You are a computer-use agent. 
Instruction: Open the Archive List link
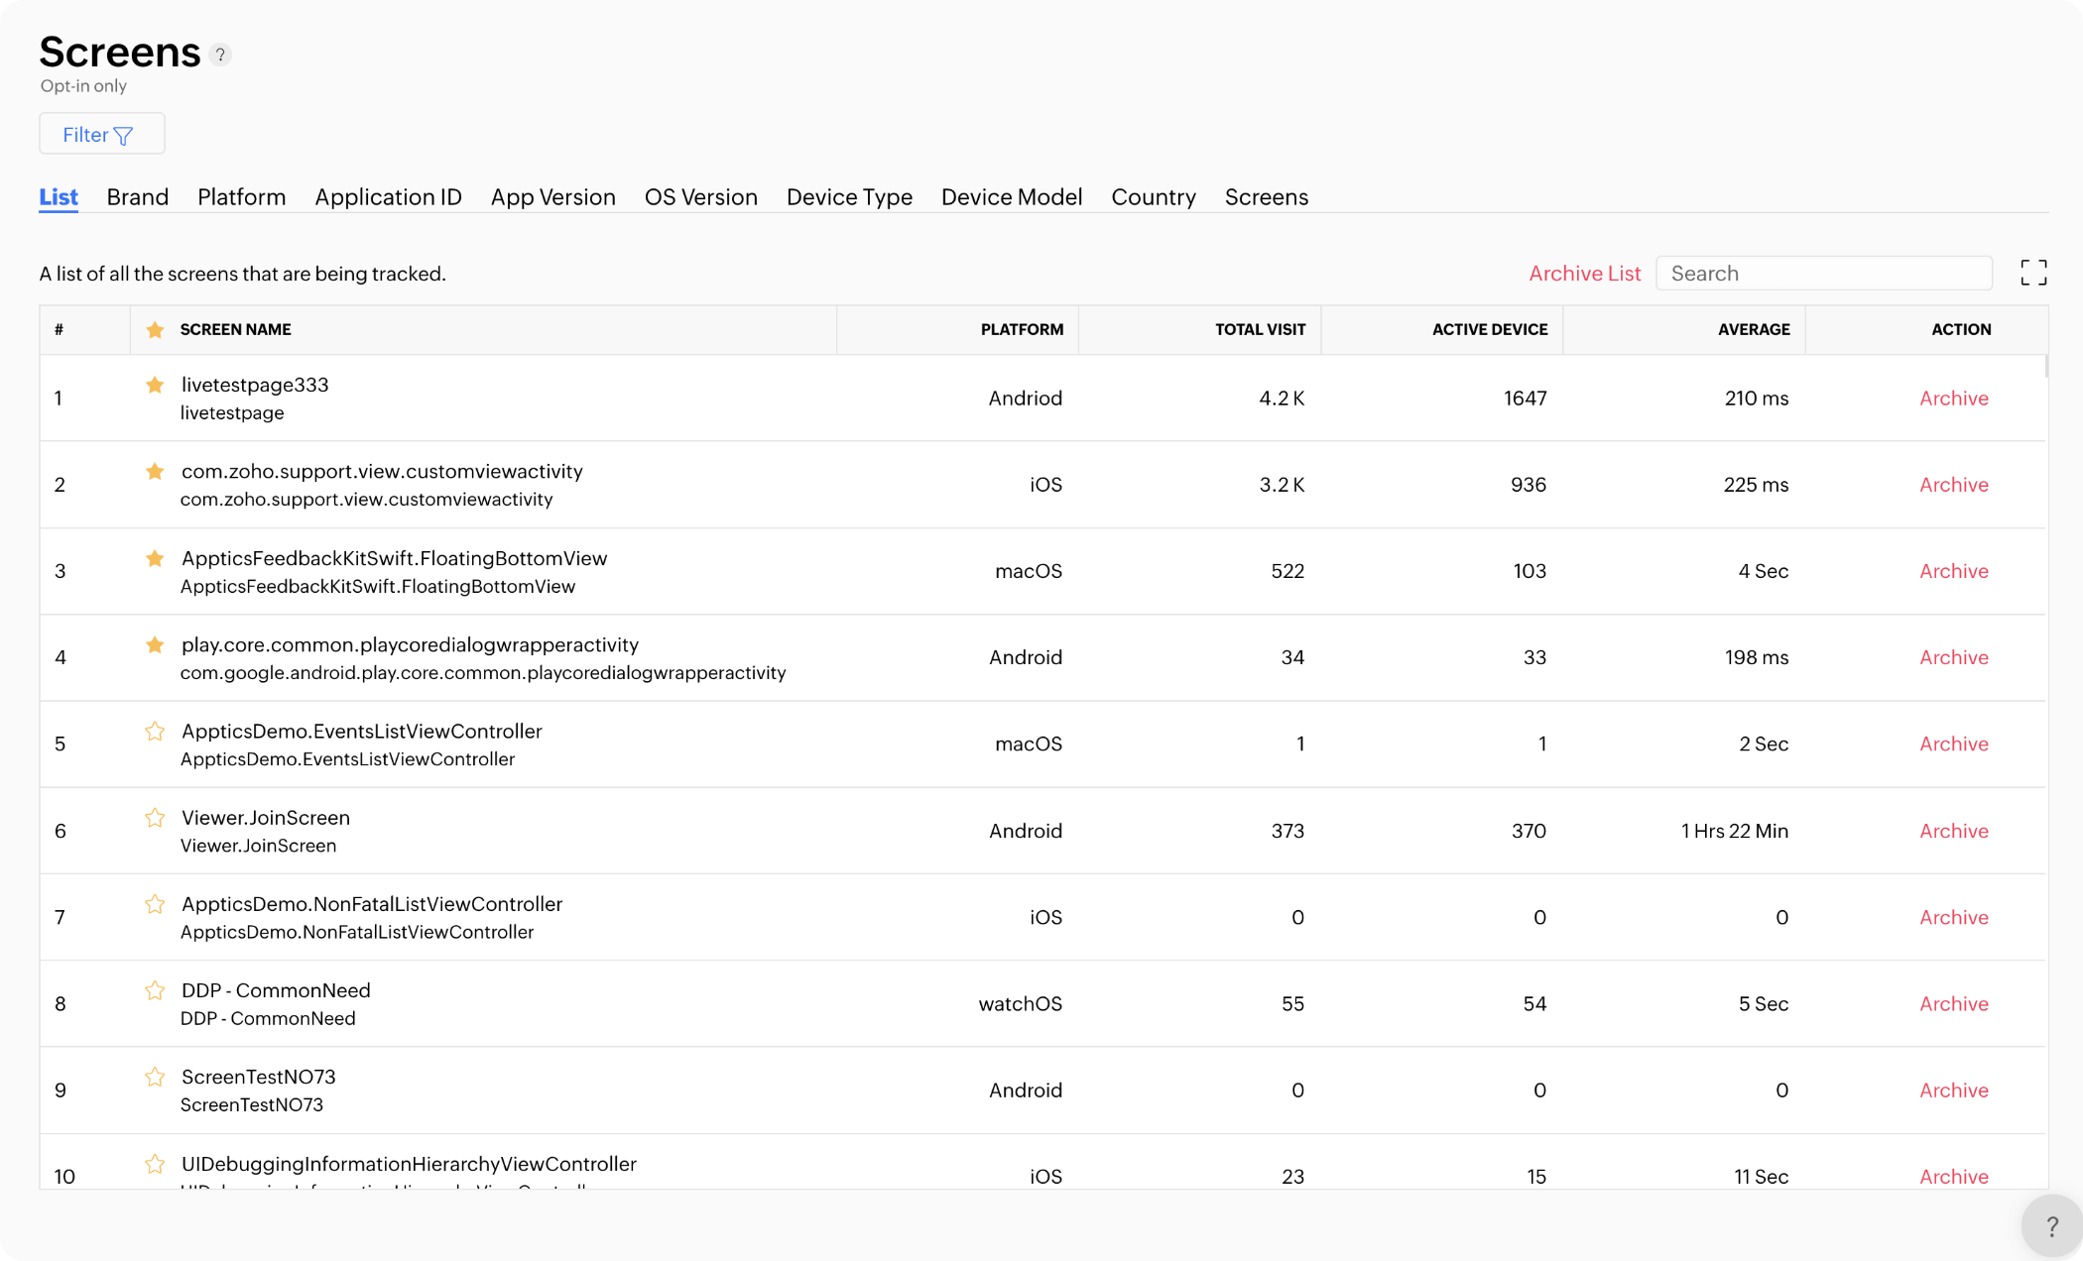tap(1584, 274)
